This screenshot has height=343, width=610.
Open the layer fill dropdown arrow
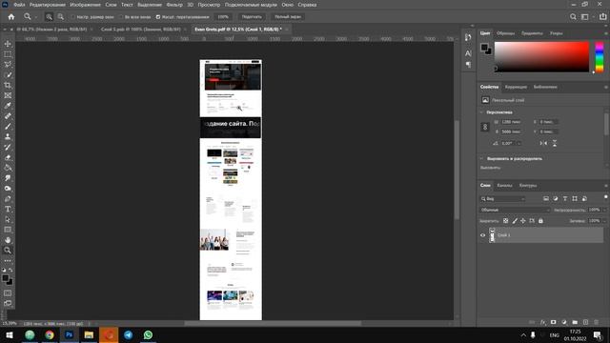(603, 221)
